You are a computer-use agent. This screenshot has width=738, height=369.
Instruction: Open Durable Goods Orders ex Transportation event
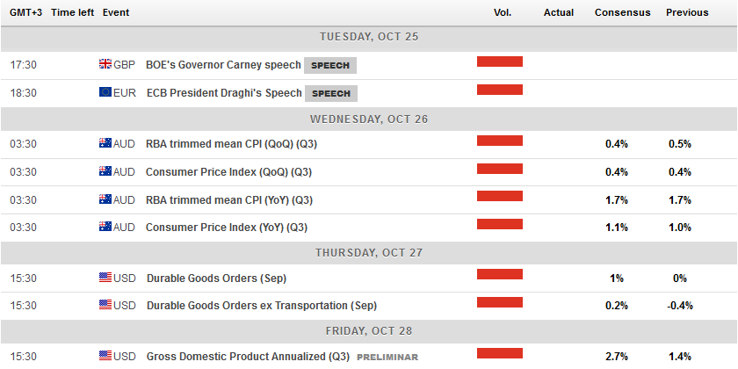[x=261, y=306]
